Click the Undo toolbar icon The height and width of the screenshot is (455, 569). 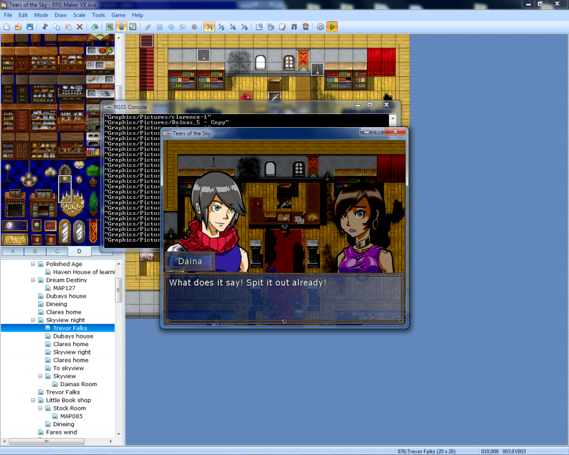[95, 27]
